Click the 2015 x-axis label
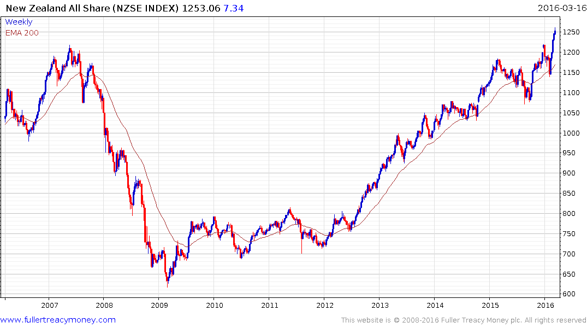 [490, 305]
